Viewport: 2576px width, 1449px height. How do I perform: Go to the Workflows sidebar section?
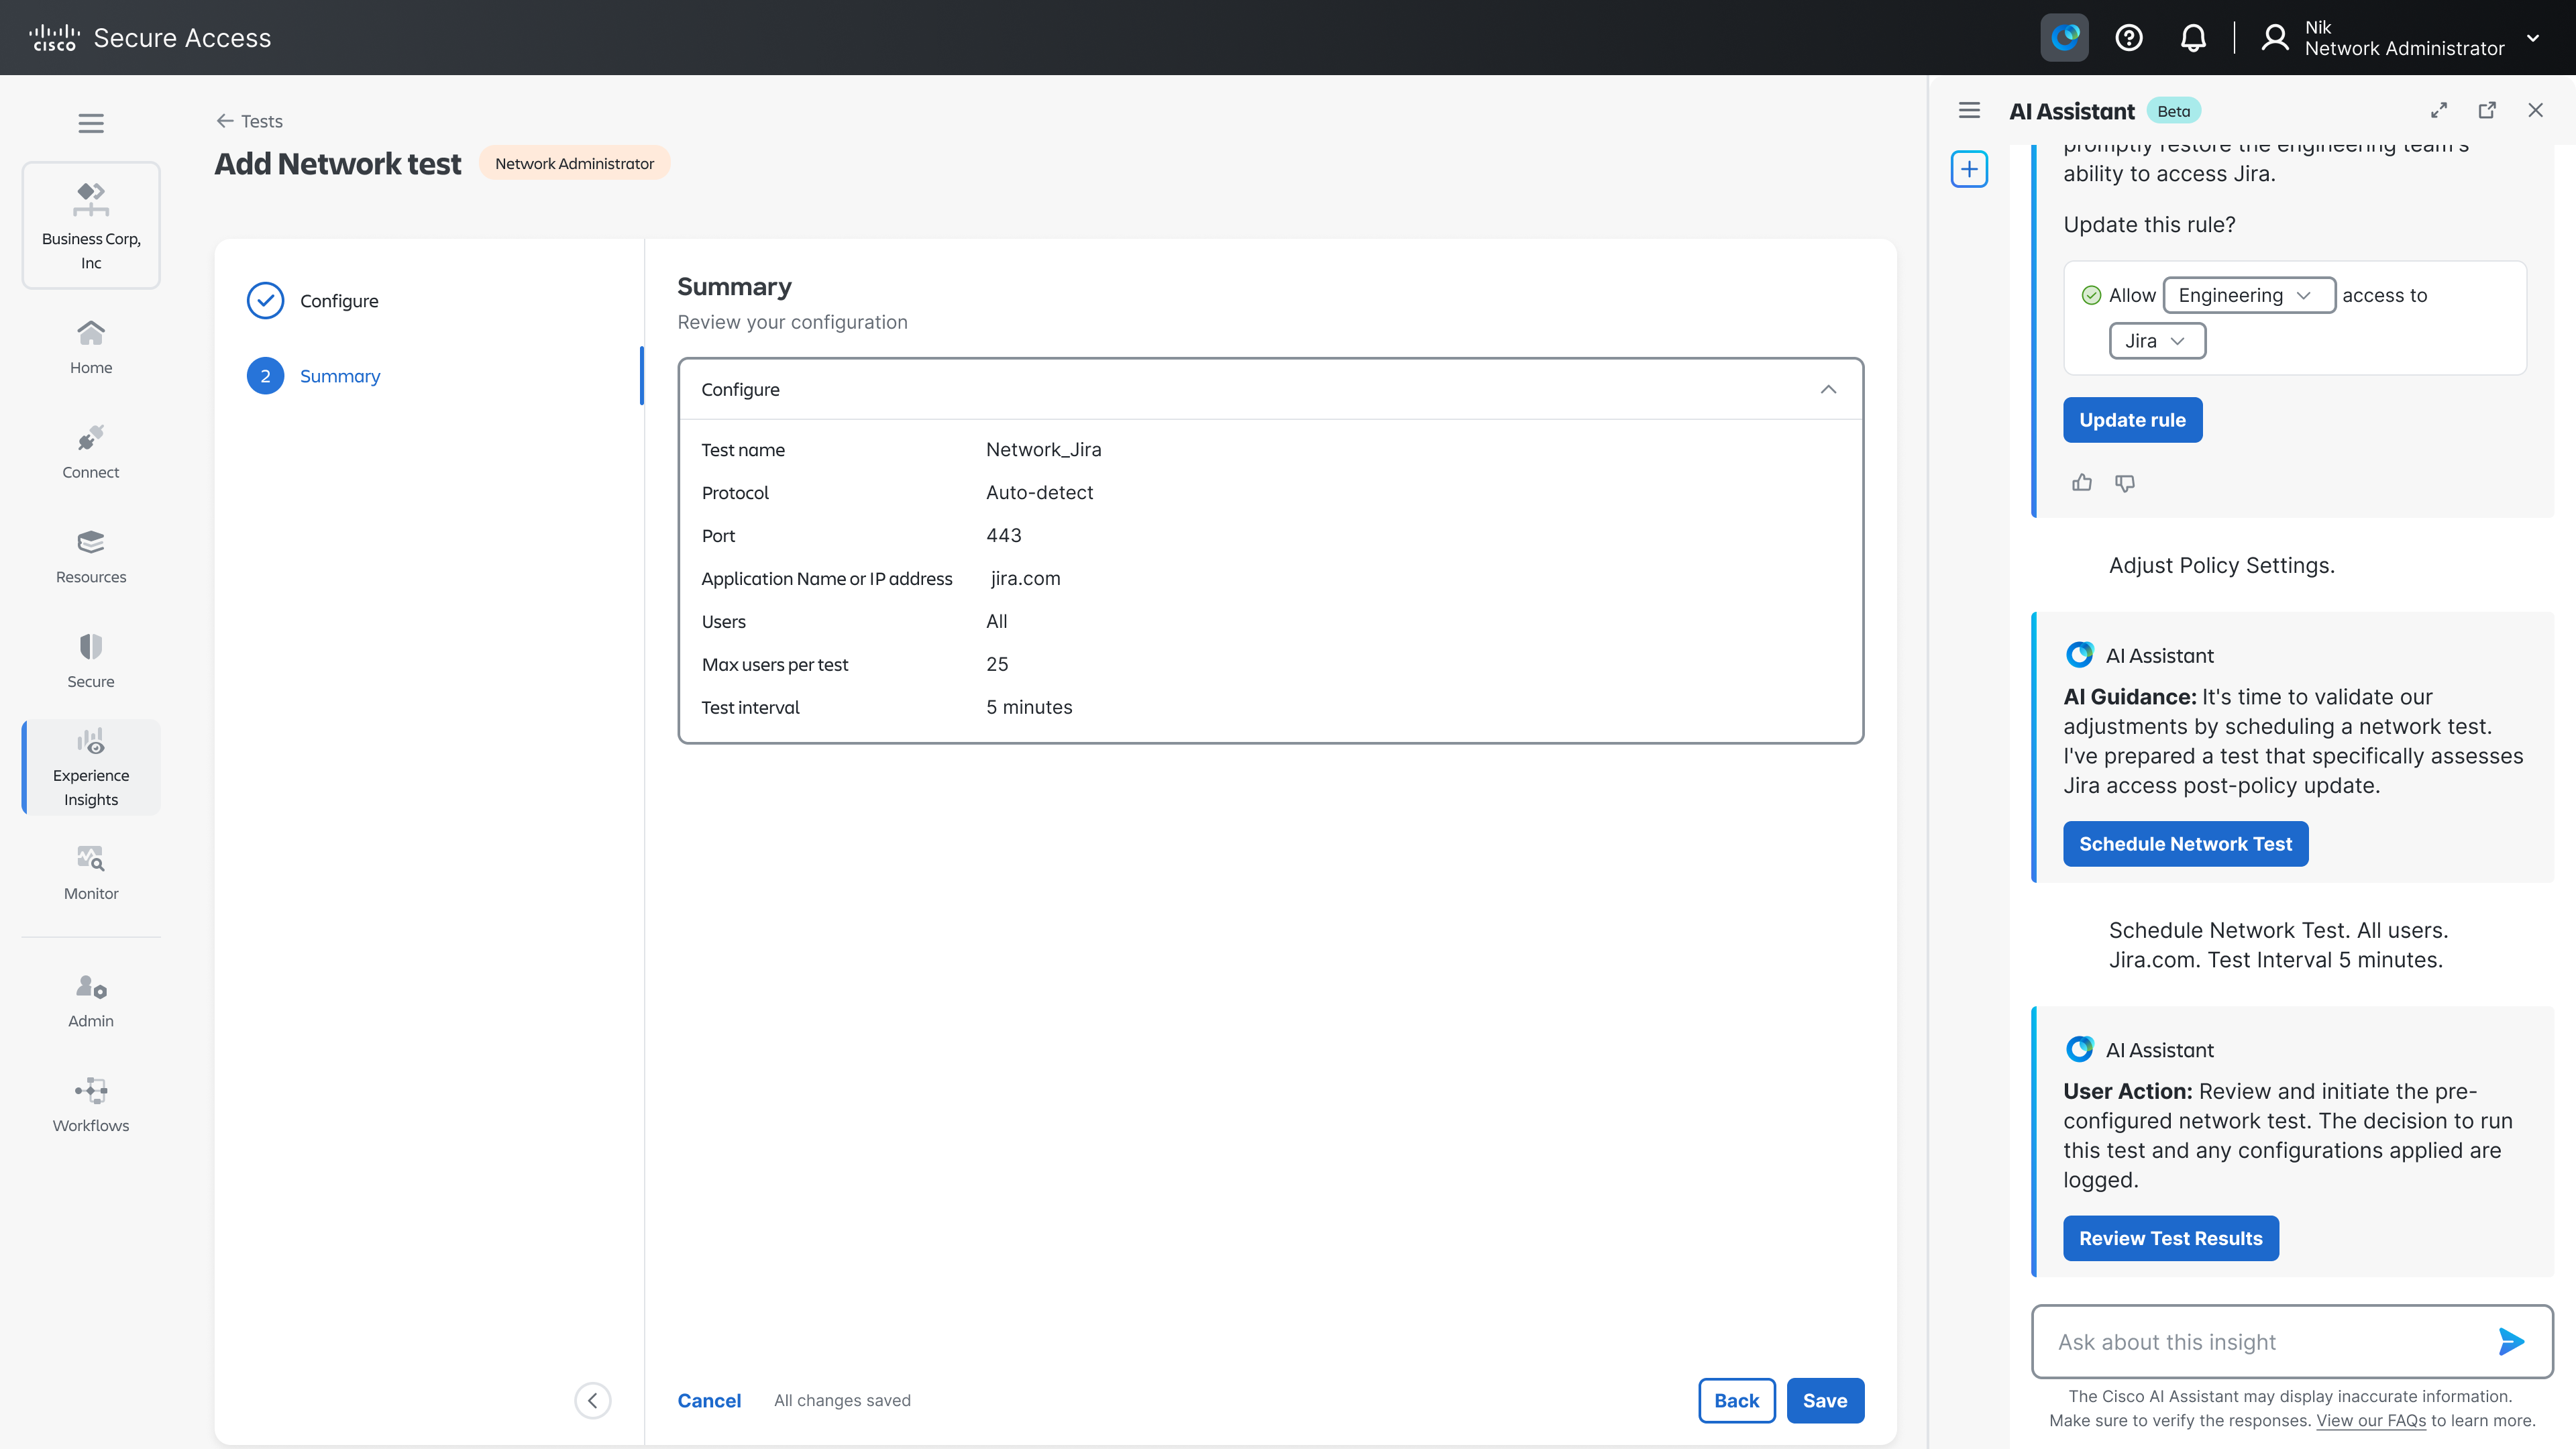(91, 1104)
